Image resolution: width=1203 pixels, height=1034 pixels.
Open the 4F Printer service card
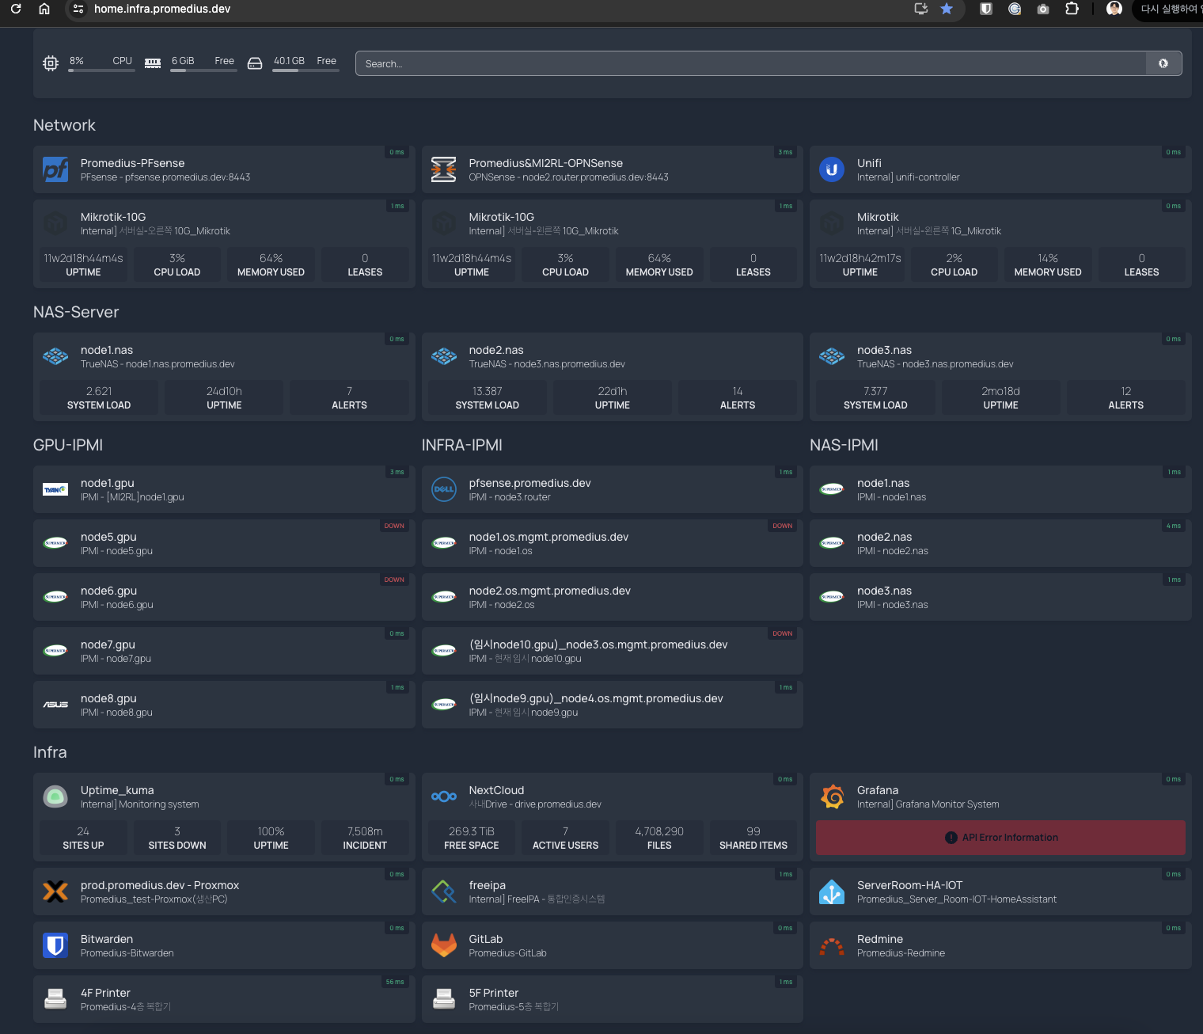(224, 999)
